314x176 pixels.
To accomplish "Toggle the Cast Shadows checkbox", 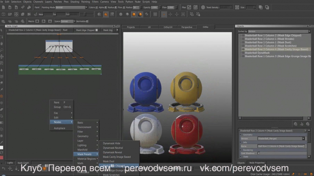I will (259, 153).
